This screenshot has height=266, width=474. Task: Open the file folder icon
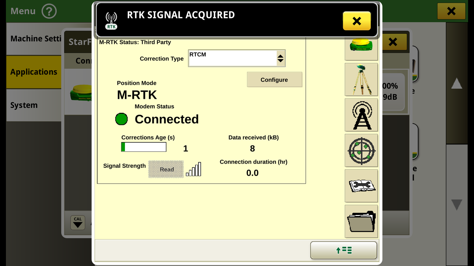(361, 221)
